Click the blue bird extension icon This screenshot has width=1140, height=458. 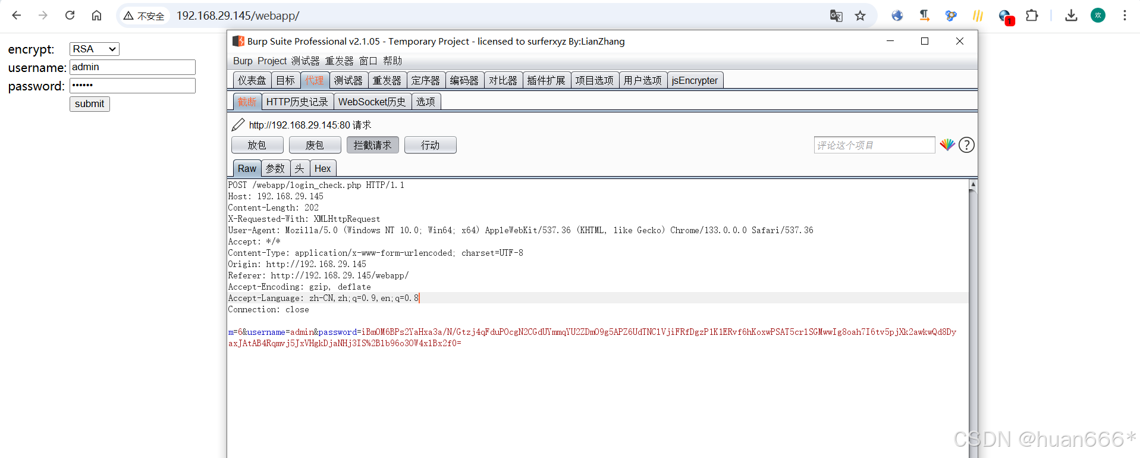tap(951, 16)
